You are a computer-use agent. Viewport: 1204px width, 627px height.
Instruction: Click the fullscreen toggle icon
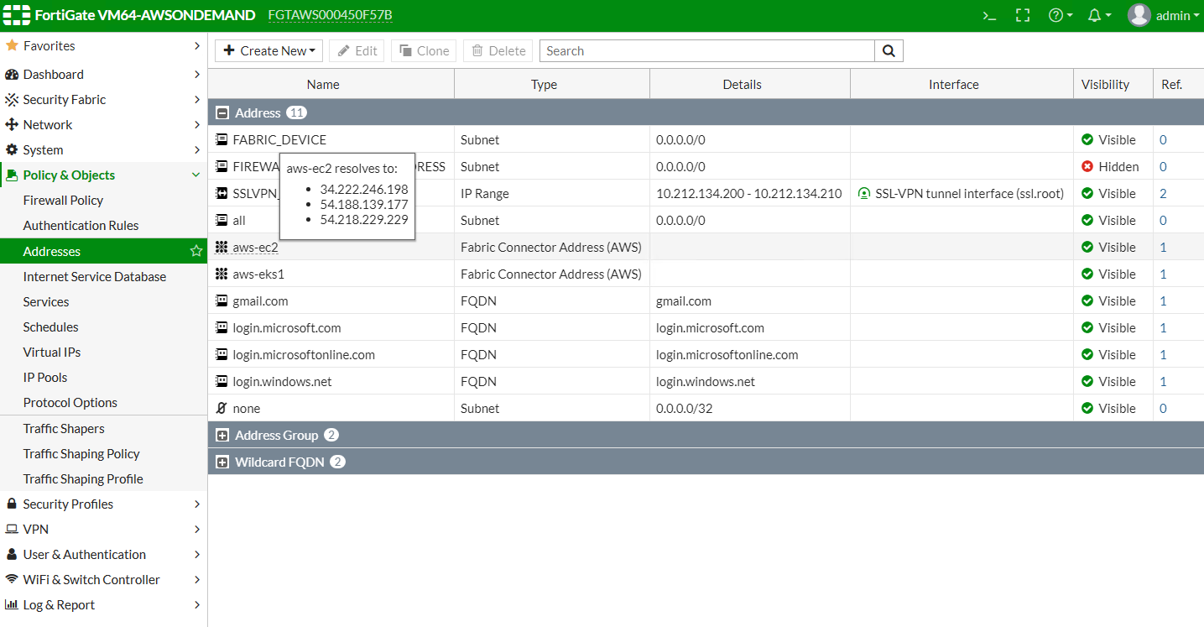[x=1022, y=15]
